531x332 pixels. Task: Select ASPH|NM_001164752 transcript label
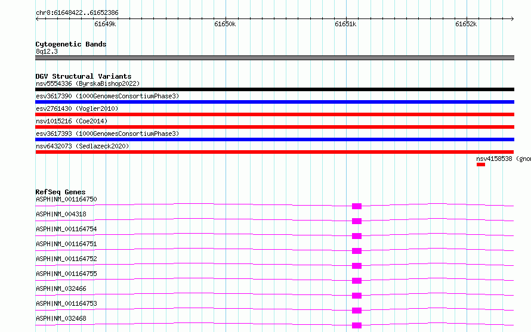(x=66, y=259)
